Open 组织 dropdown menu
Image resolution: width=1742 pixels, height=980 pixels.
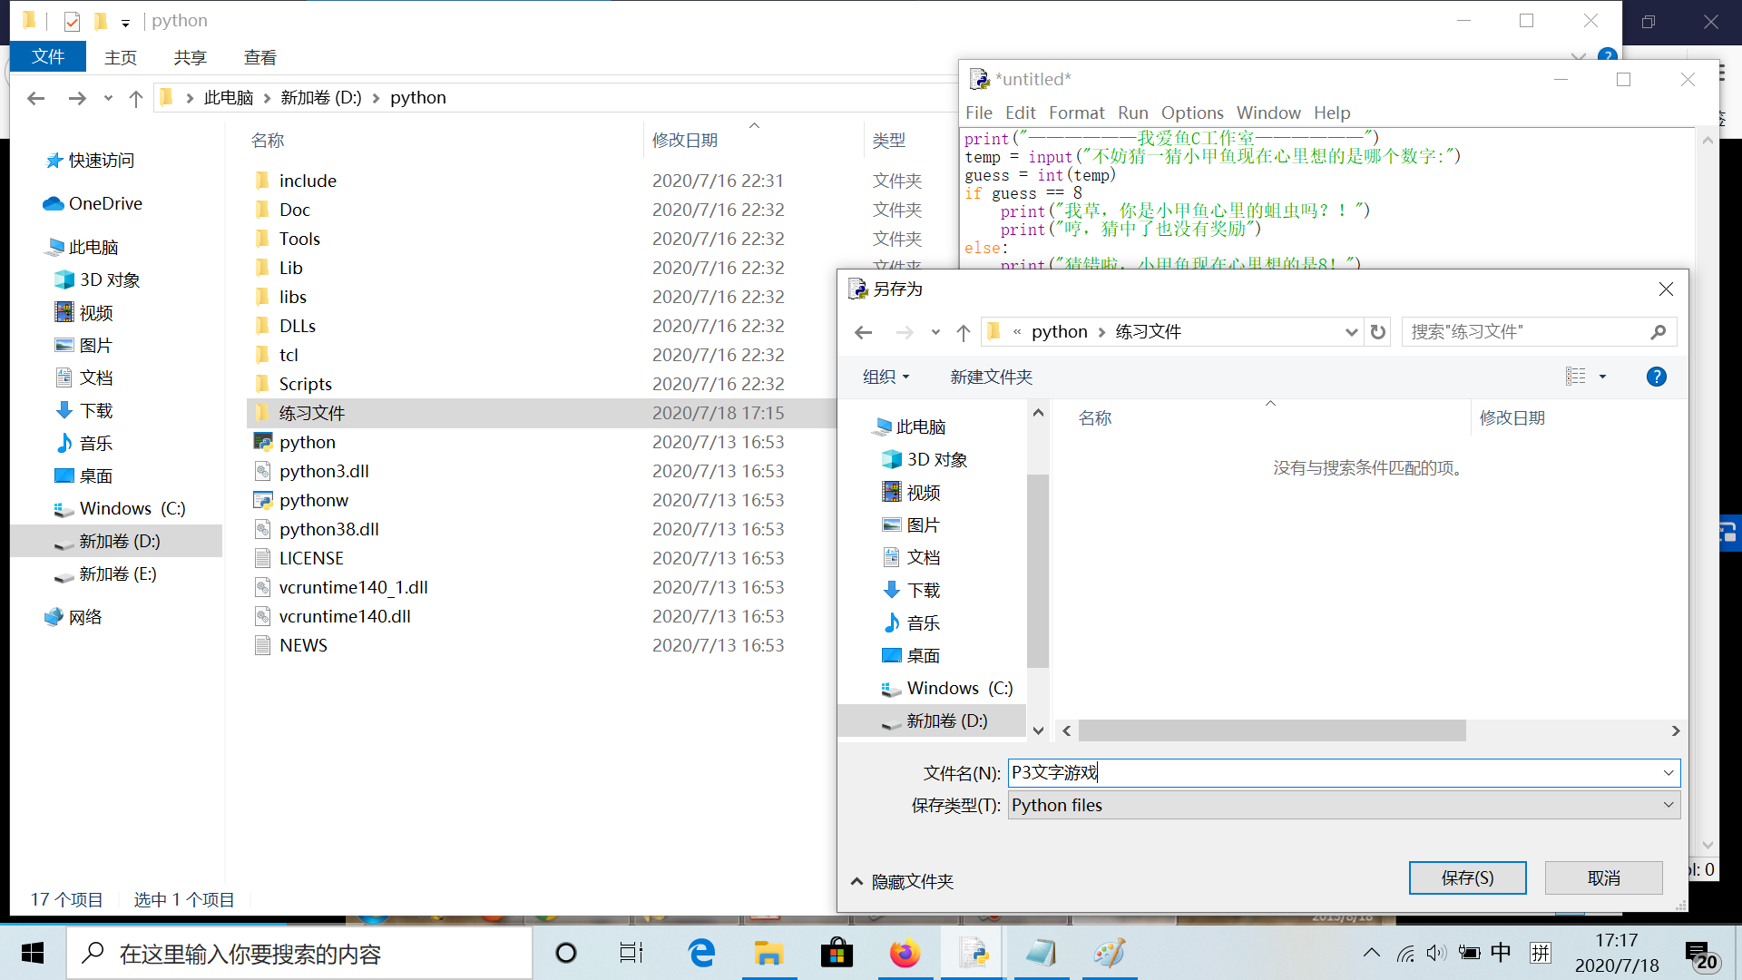pyautogui.click(x=886, y=377)
